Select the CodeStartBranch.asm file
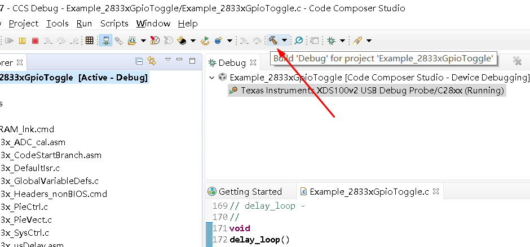Image resolution: width=530 pixels, height=247 pixels. click(51, 155)
